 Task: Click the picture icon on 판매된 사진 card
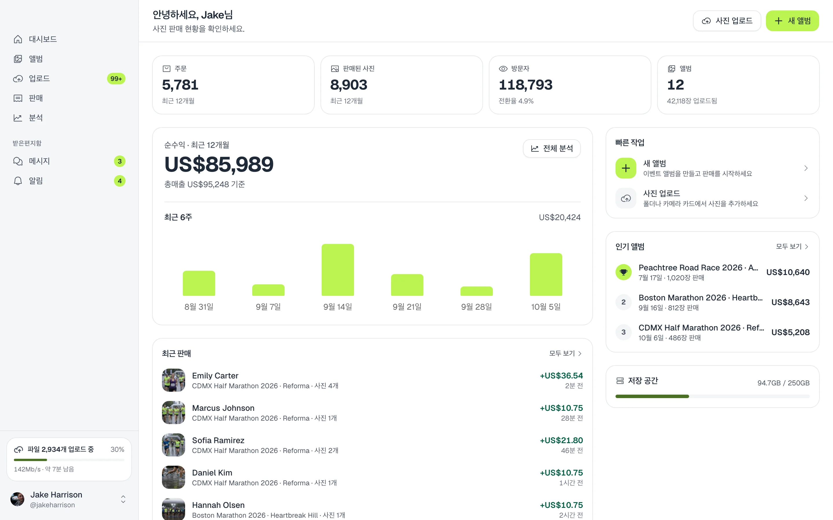335,69
